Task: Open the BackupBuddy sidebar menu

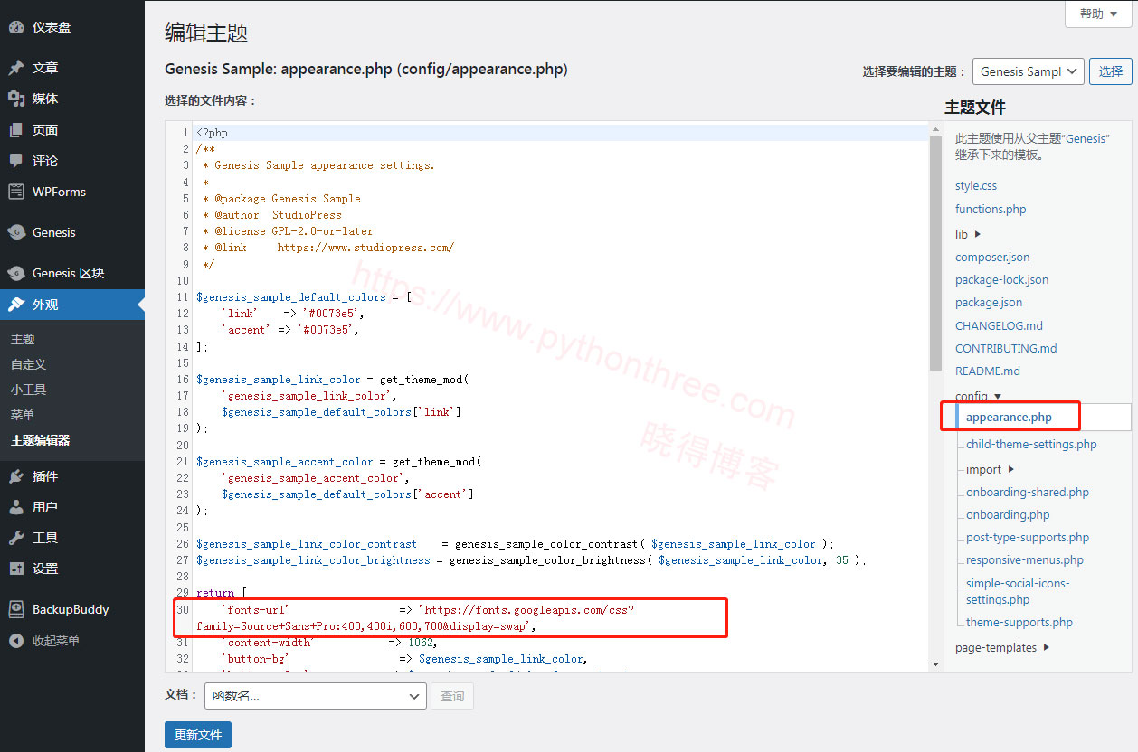Action: point(72,609)
